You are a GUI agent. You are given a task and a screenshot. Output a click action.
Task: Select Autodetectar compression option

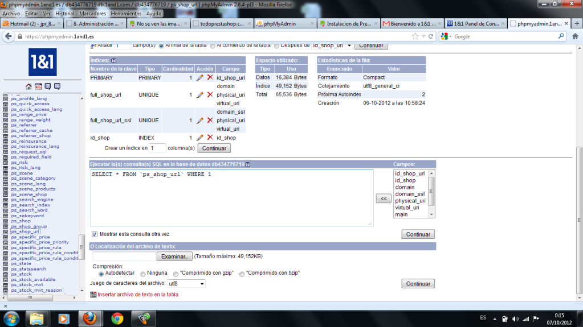pos(101,274)
